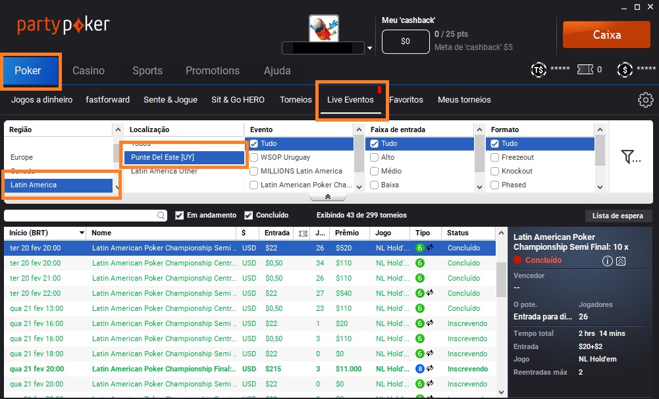
Task: Click tournament list scroll-up arrow
Action: click(501, 233)
